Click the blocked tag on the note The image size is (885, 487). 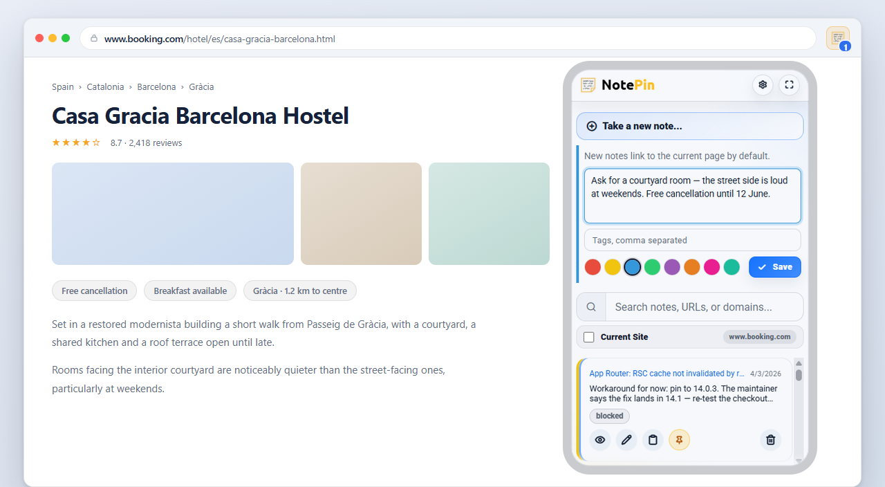point(609,416)
